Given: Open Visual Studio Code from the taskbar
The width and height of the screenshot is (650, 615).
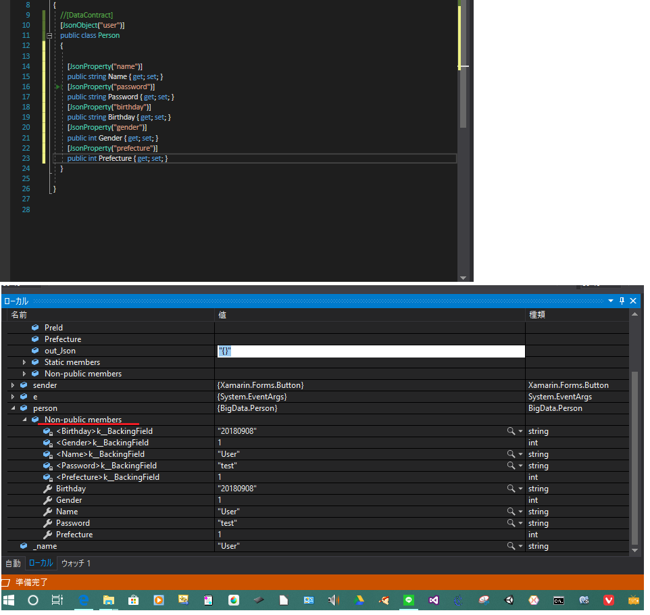Looking at the screenshot, I should pyautogui.click(x=434, y=600).
